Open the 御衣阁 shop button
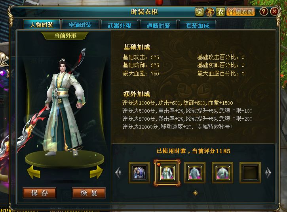The height and width of the screenshot is (212, 287). (x=241, y=12)
